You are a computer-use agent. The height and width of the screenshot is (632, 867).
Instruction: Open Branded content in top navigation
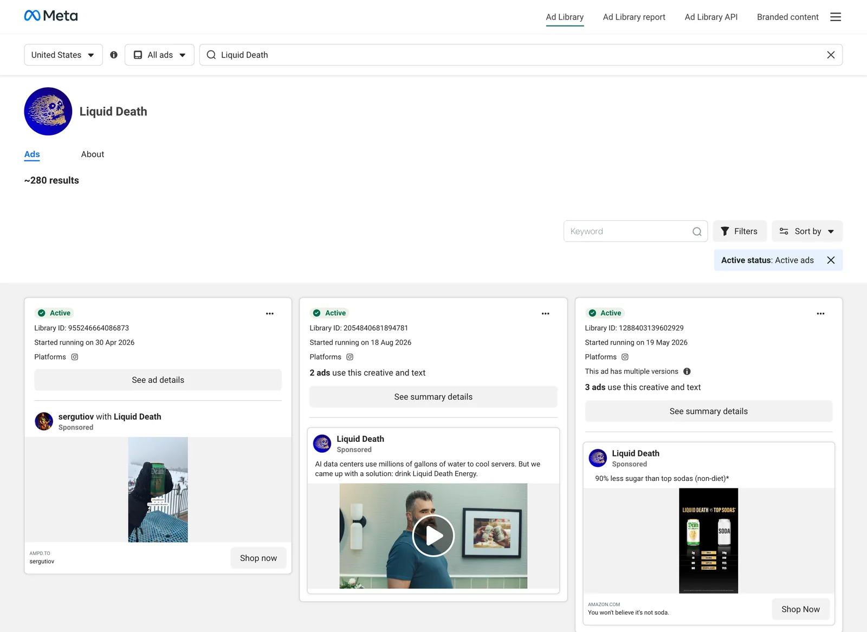788,17
